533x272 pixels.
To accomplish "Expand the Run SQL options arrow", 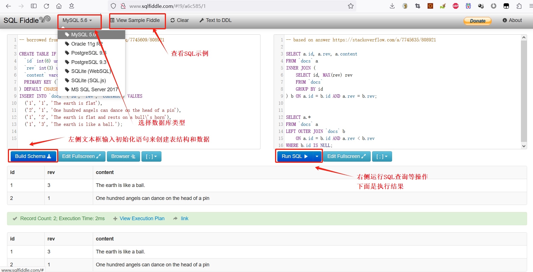I will [x=317, y=156].
